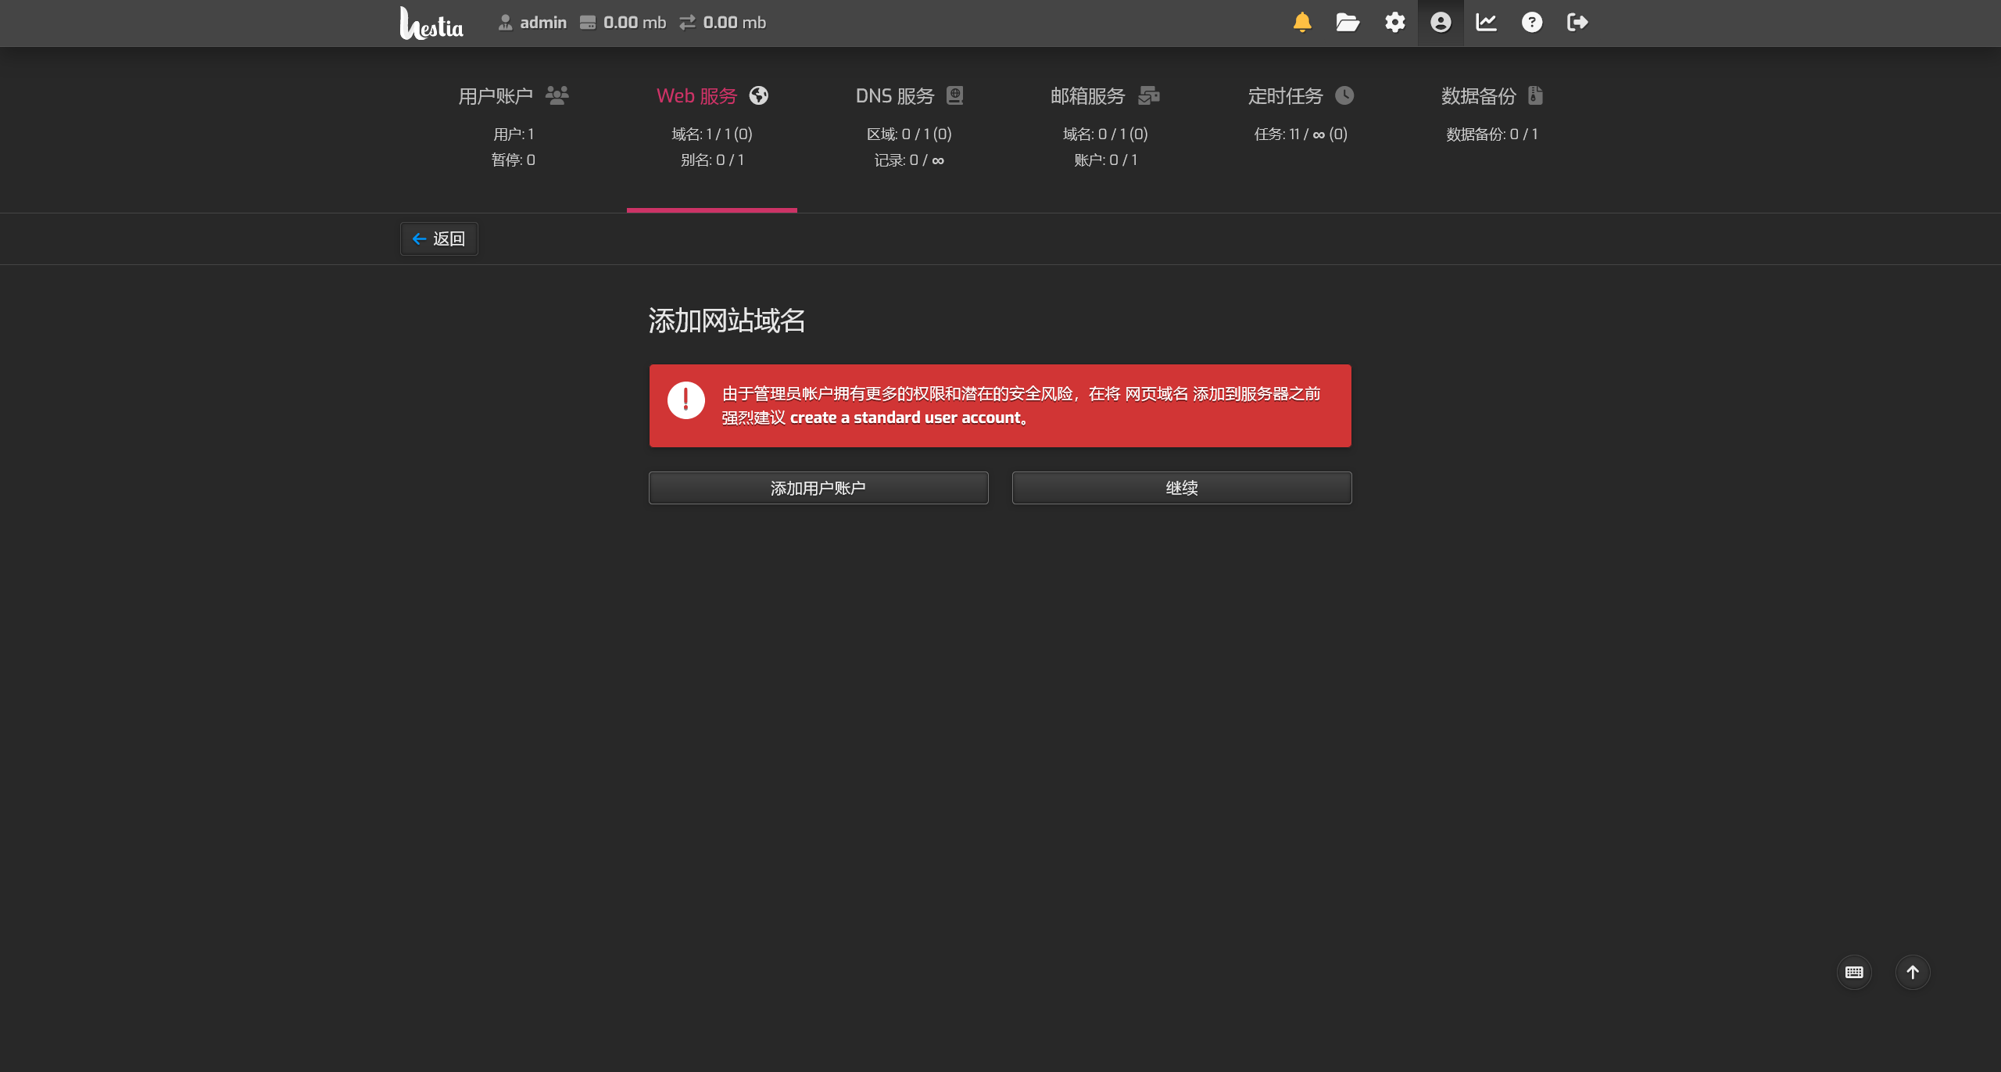Click the logout icon

(x=1577, y=22)
